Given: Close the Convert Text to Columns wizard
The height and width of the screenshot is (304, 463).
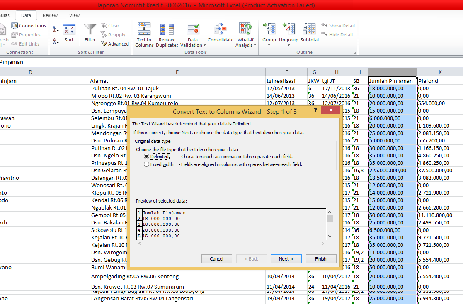Looking at the screenshot, I should tap(331, 110).
